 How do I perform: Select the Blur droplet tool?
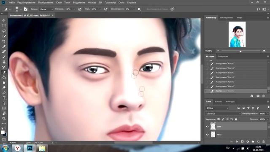pos(4,83)
